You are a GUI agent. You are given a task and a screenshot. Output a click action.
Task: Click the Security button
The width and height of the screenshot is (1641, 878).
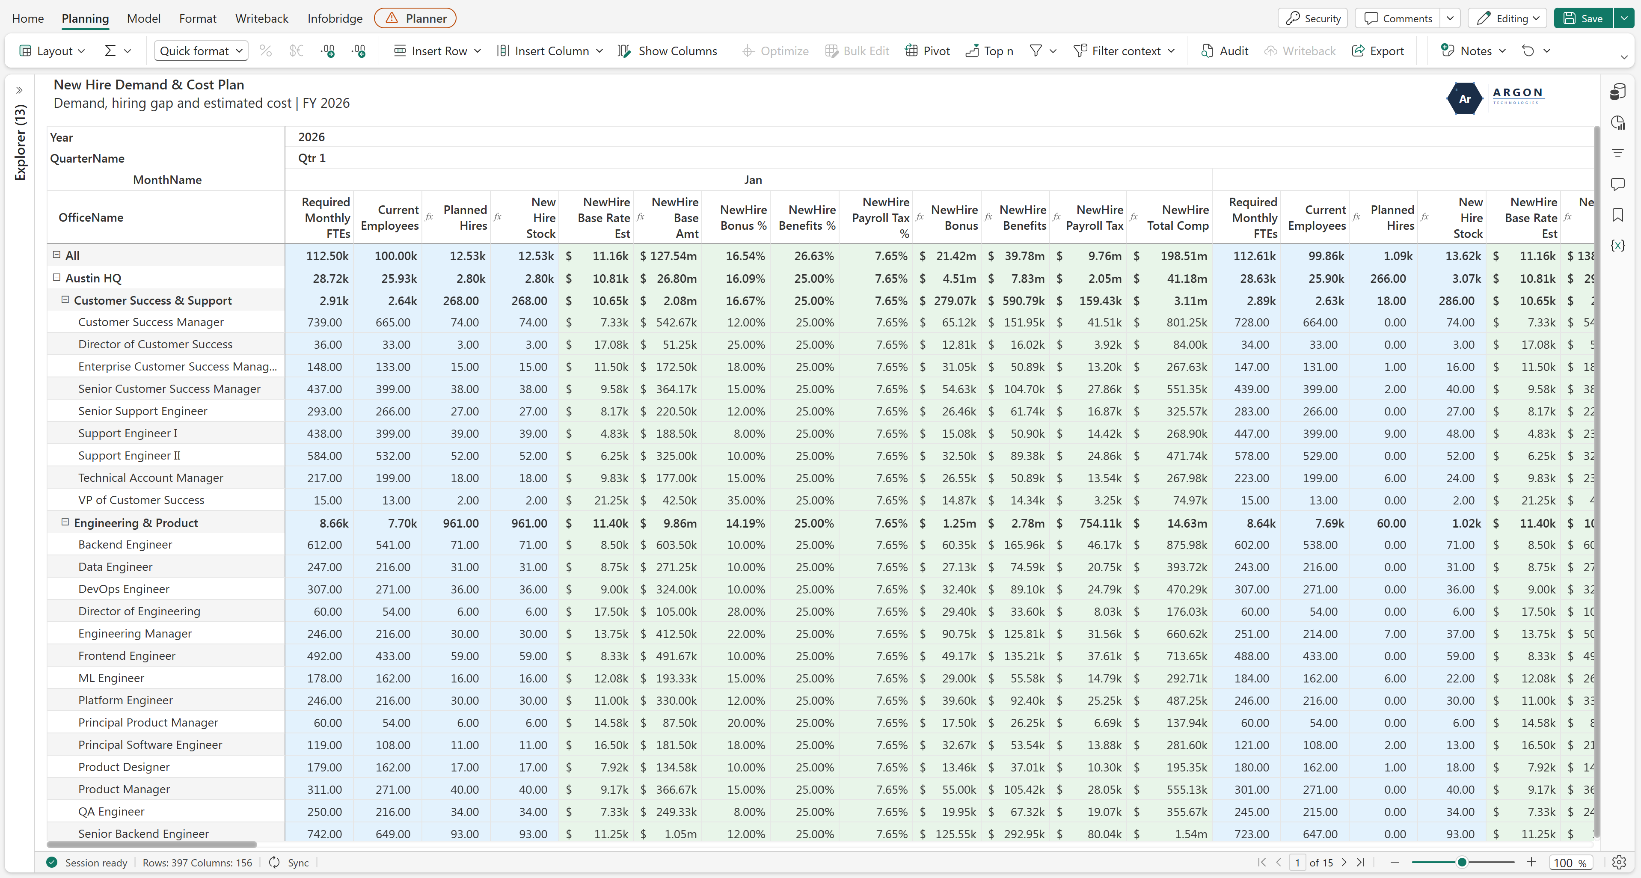[1313, 18]
